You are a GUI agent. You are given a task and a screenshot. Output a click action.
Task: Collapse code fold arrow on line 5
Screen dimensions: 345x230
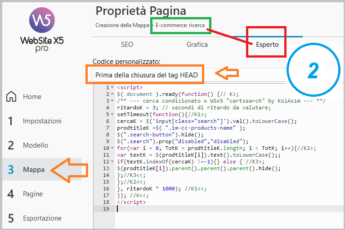click(x=112, y=114)
